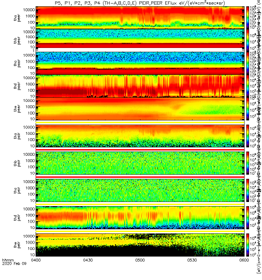Click the 100 tick label on thc peir axis
This screenshot has height=280, width=262.
[31, 194]
